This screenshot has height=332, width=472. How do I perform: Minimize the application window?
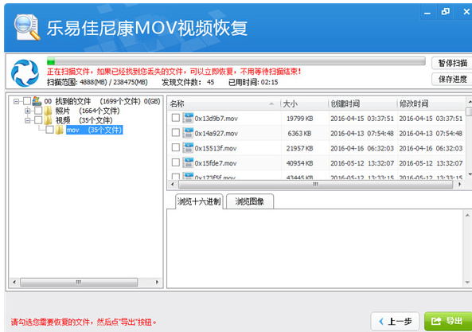(x=427, y=13)
